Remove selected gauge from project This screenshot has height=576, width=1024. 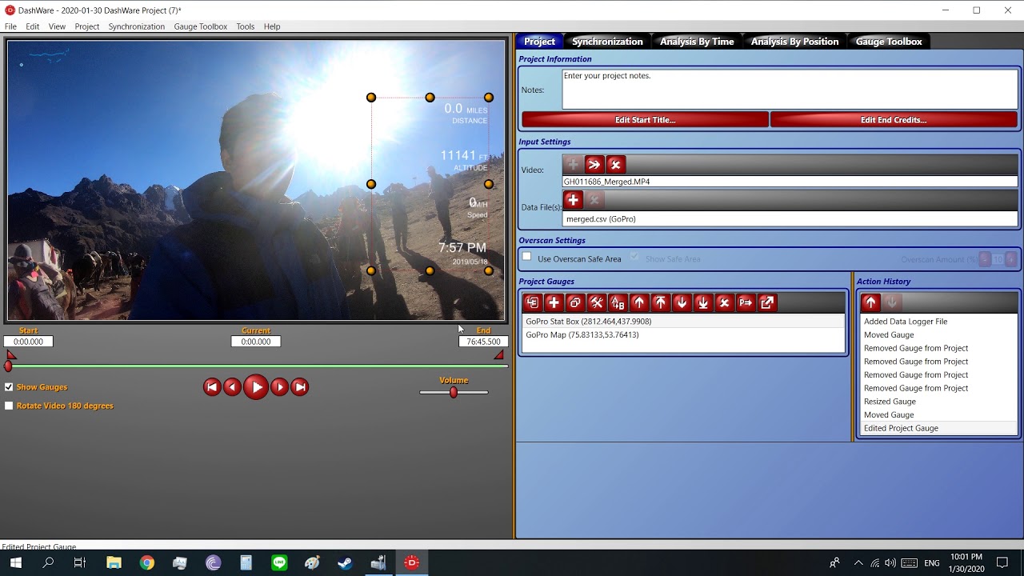724,302
